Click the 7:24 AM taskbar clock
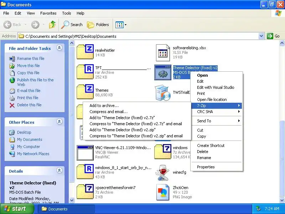Viewport: 285px width, 214px height. (x=272, y=209)
